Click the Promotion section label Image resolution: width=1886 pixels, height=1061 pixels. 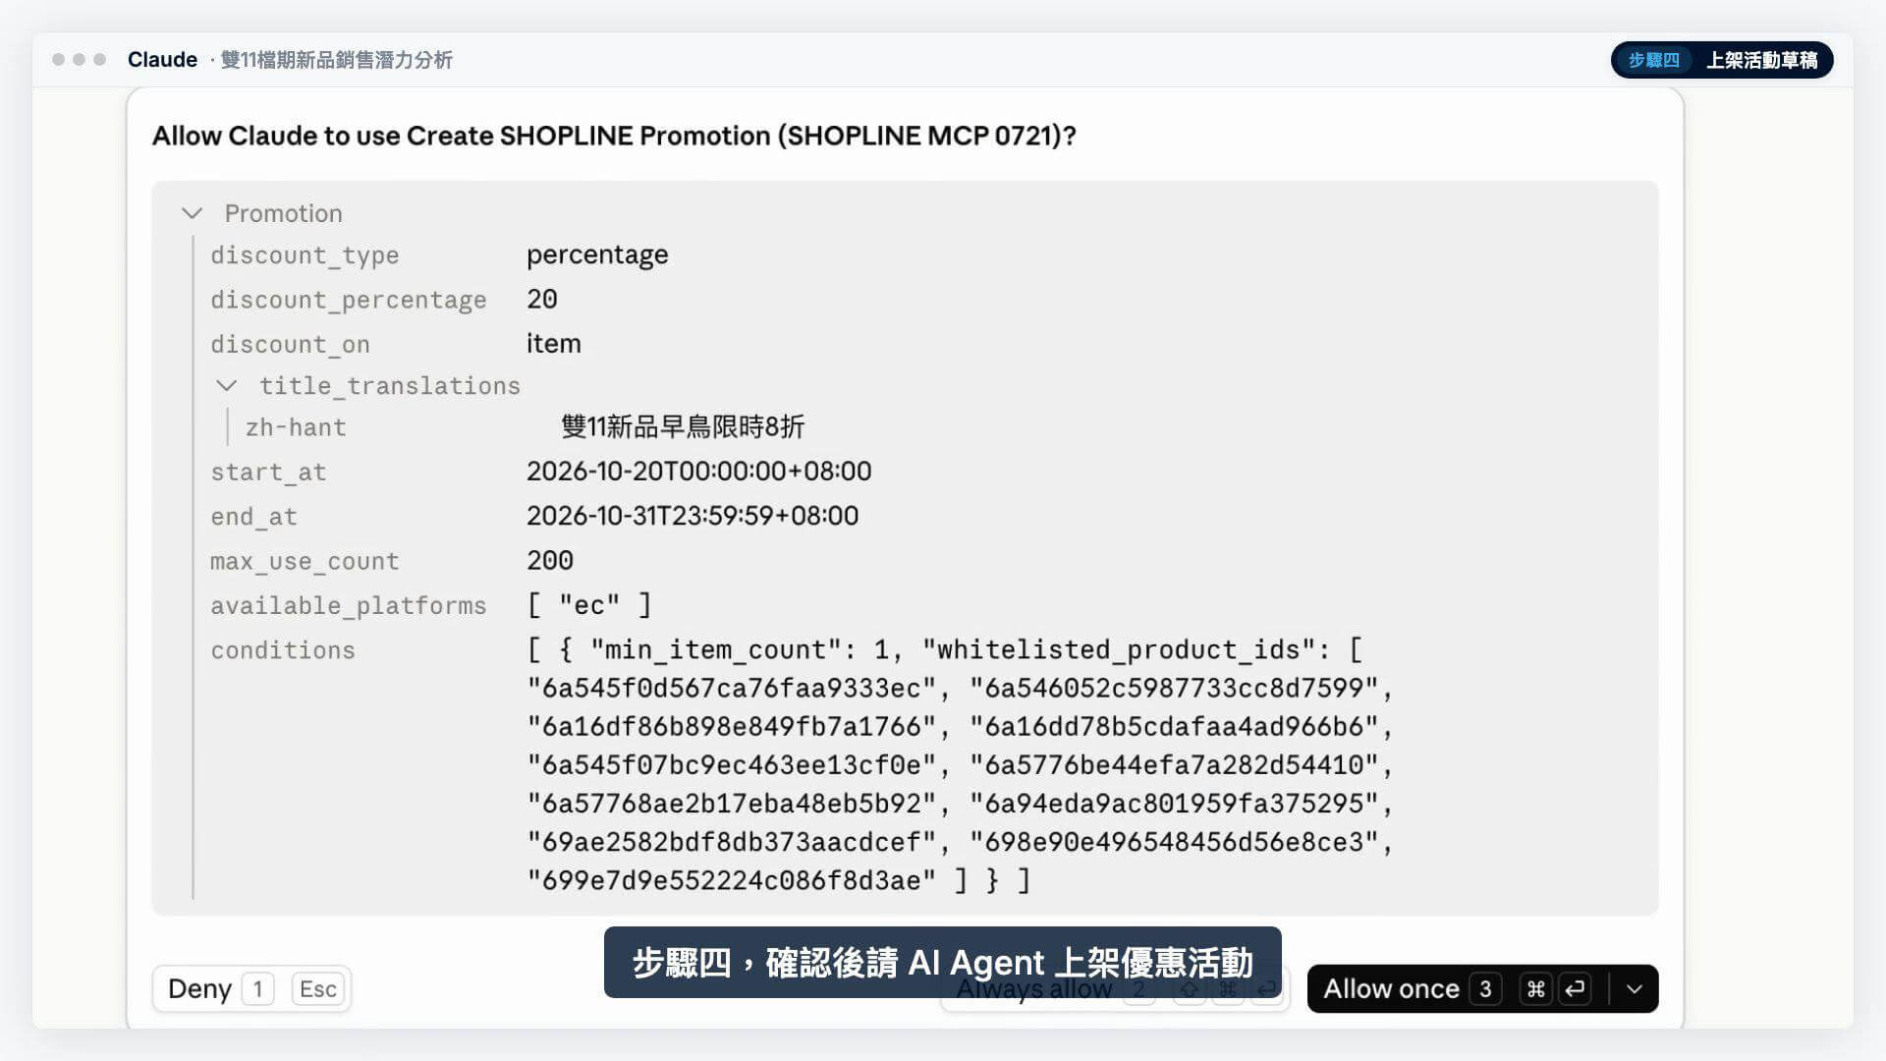point(283,213)
